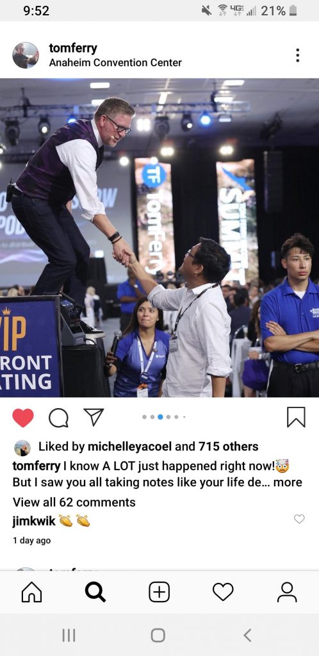Tap the tomferry profile avatar
The width and height of the screenshot is (319, 656).
(26, 55)
